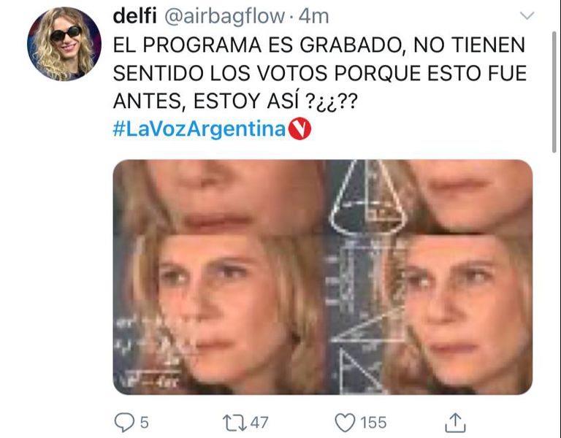Open the #LaVozArgentina hashtag

pos(199,129)
